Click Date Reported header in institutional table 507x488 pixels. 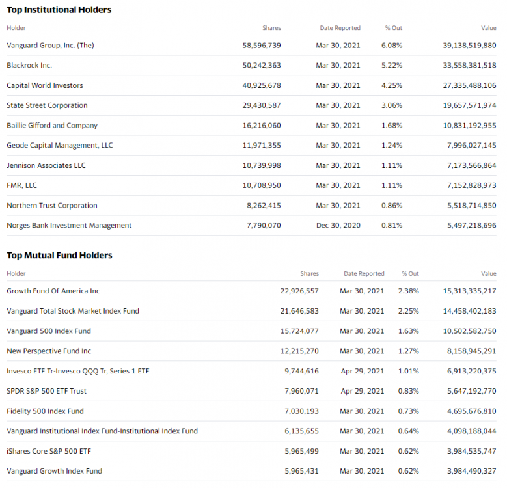click(x=340, y=28)
